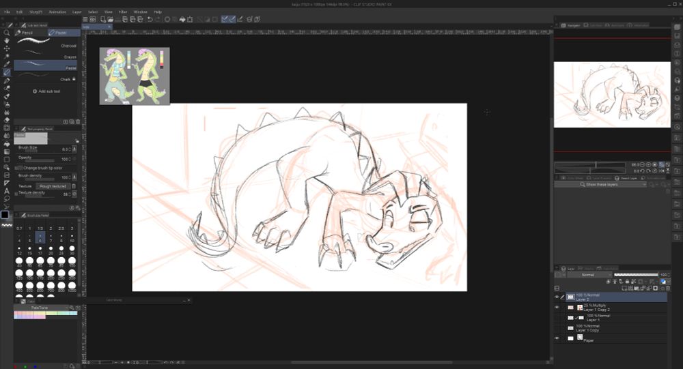The image size is (683, 369).
Task: Toggle Texture density checkbox
Action: click(x=16, y=194)
